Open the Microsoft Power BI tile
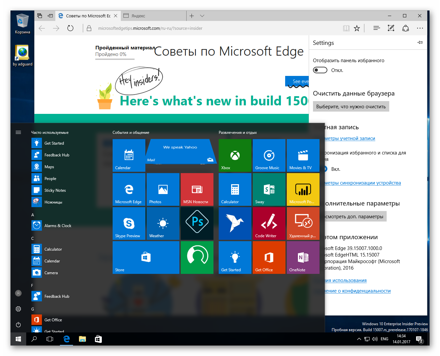This screenshot has height=356, width=440. pos(303,189)
